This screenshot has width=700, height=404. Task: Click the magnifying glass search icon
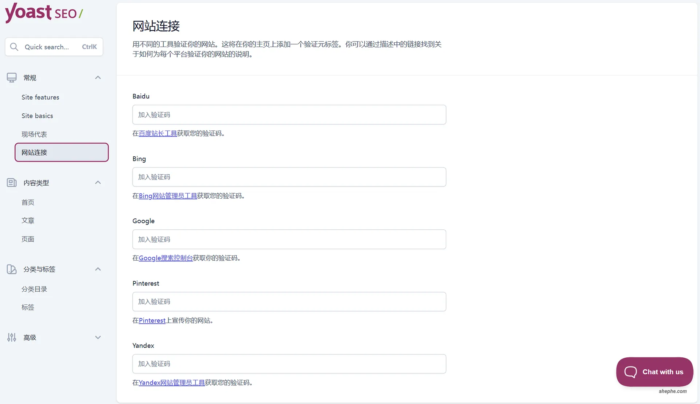click(x=15, y=47)
